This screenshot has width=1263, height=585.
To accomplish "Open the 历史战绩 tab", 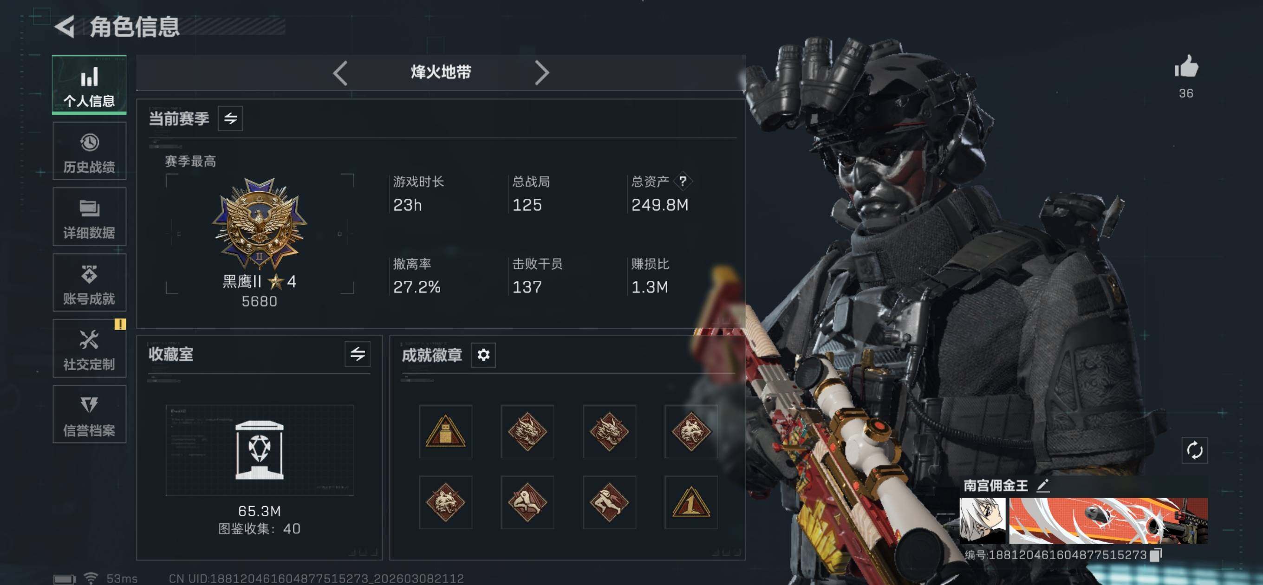I will tap(89, 151).
